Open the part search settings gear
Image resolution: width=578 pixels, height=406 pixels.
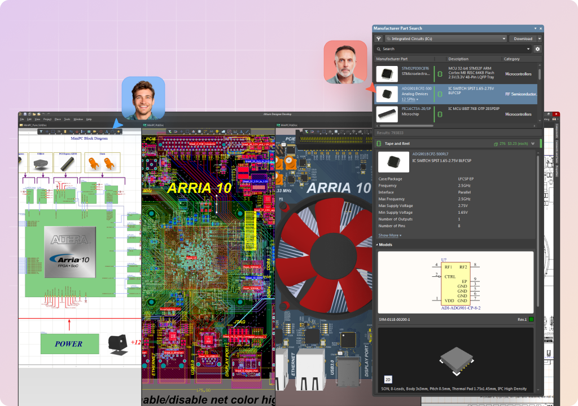[537, 49]
